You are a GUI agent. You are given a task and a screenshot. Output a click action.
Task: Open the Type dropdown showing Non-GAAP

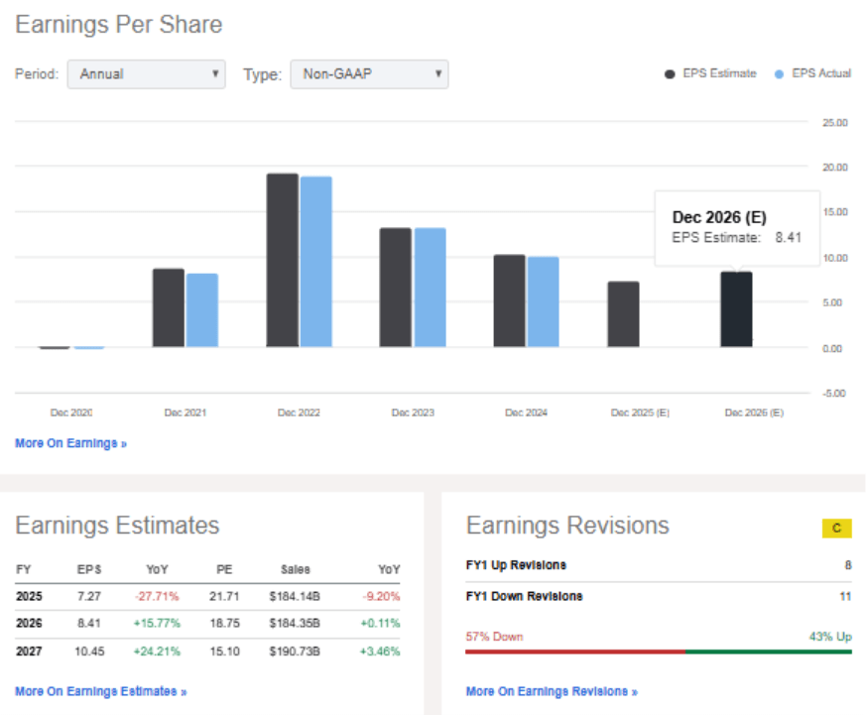(368, 73)
